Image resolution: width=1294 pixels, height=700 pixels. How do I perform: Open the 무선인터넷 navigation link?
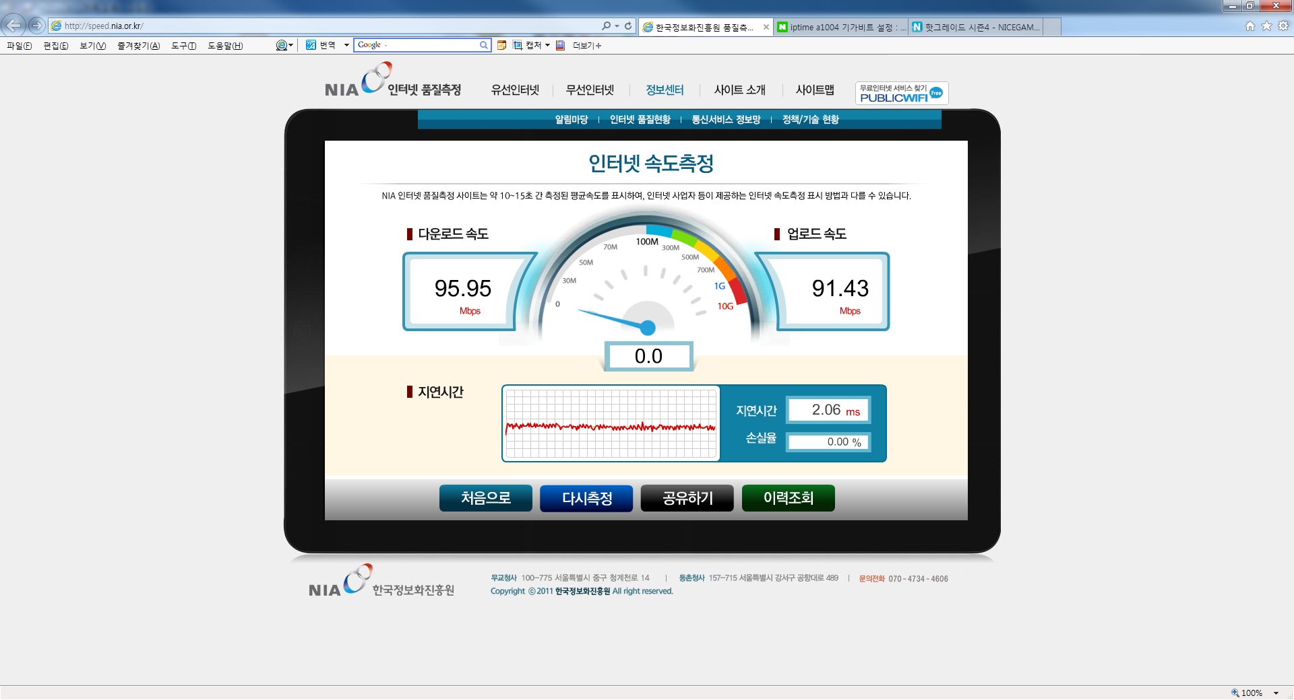(x=590, y=90)
